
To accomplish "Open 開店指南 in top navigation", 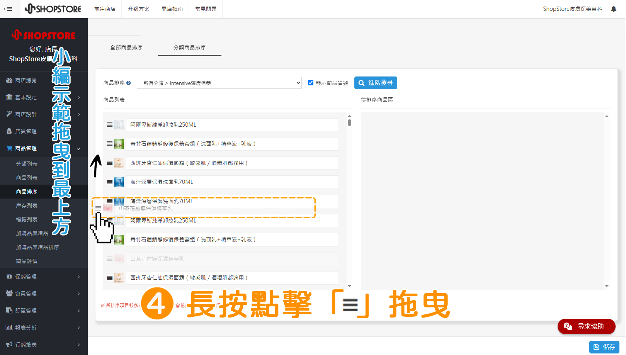I will tap(172, 9).
